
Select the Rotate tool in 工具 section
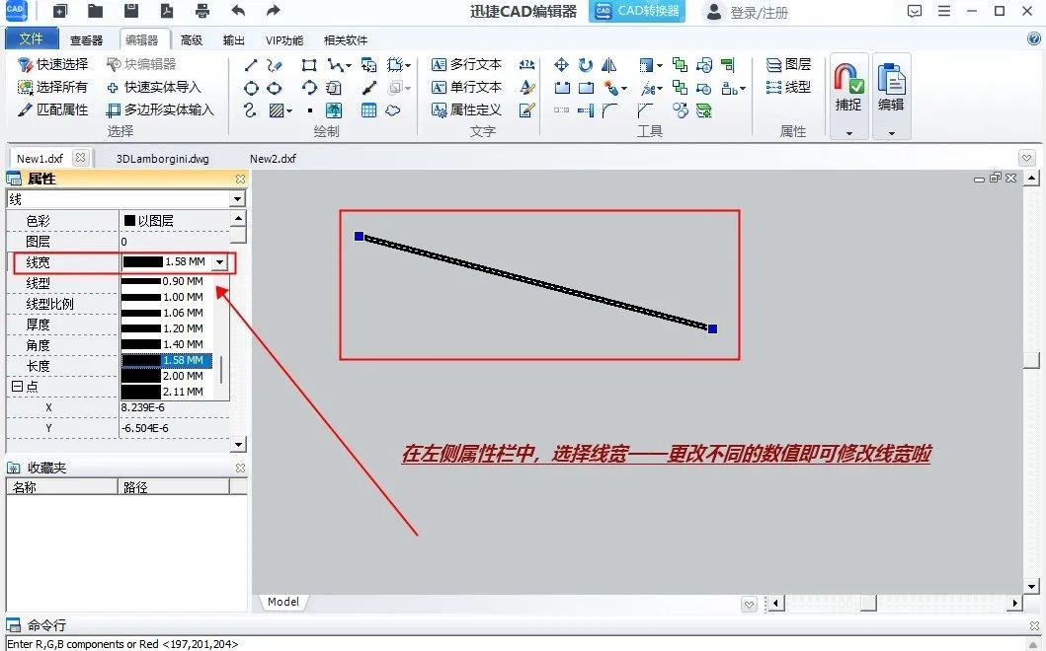click(x=585, y=65)
